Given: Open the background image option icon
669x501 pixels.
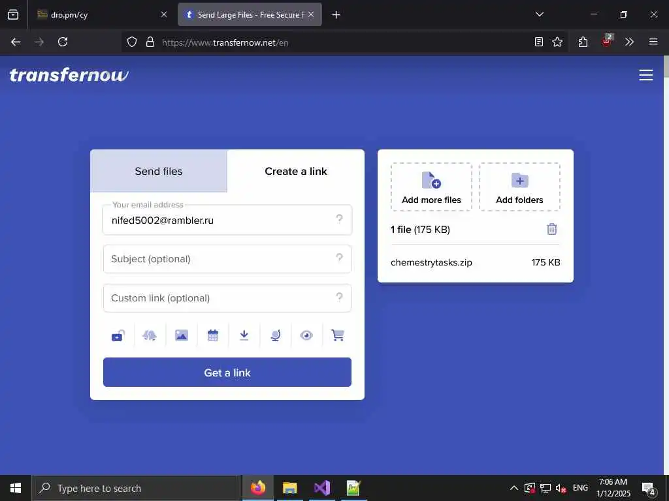Looking at the screenshot, I should [x=182, y=336].
